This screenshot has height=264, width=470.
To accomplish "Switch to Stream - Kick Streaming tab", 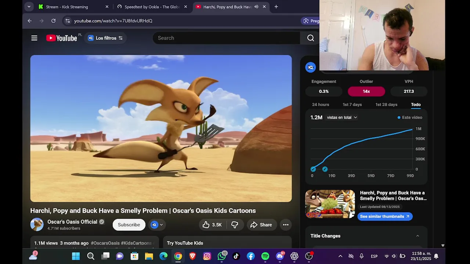I will pos(67,7).
